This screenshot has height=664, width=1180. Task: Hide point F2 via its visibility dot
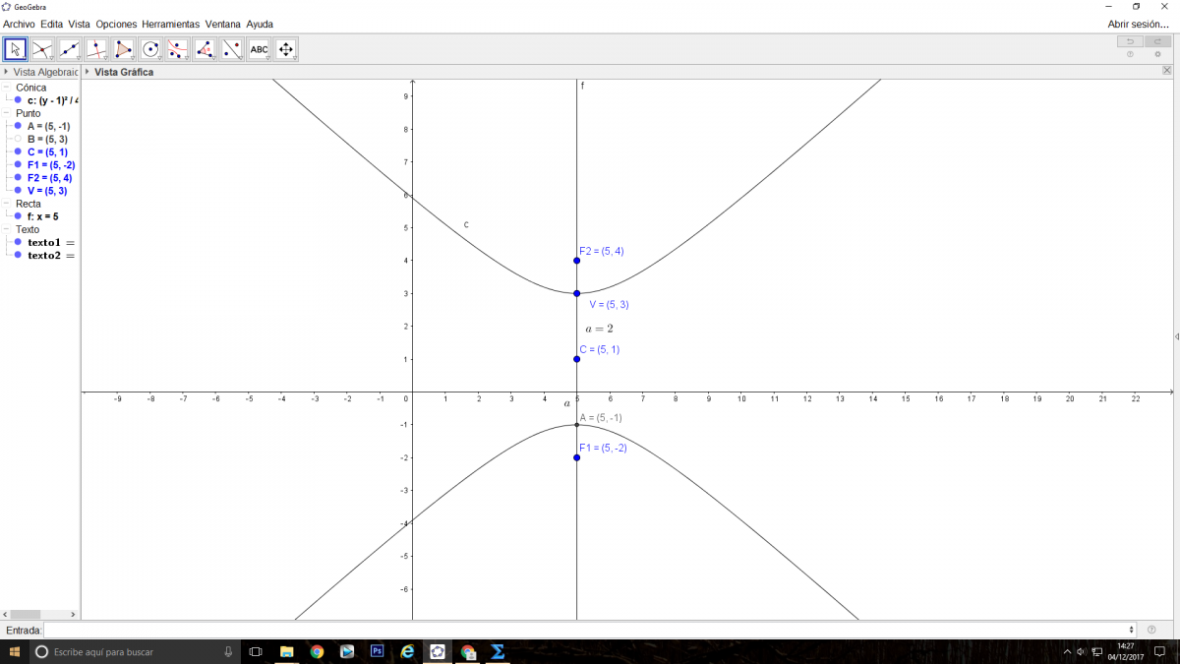pyautogui.click(x=18, y=178)
